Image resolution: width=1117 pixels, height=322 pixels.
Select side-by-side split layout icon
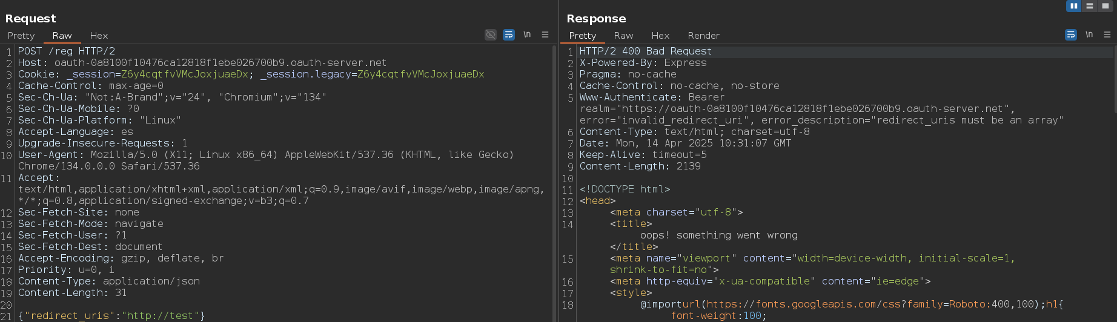pyautogui.click(x=1073, y=6)
